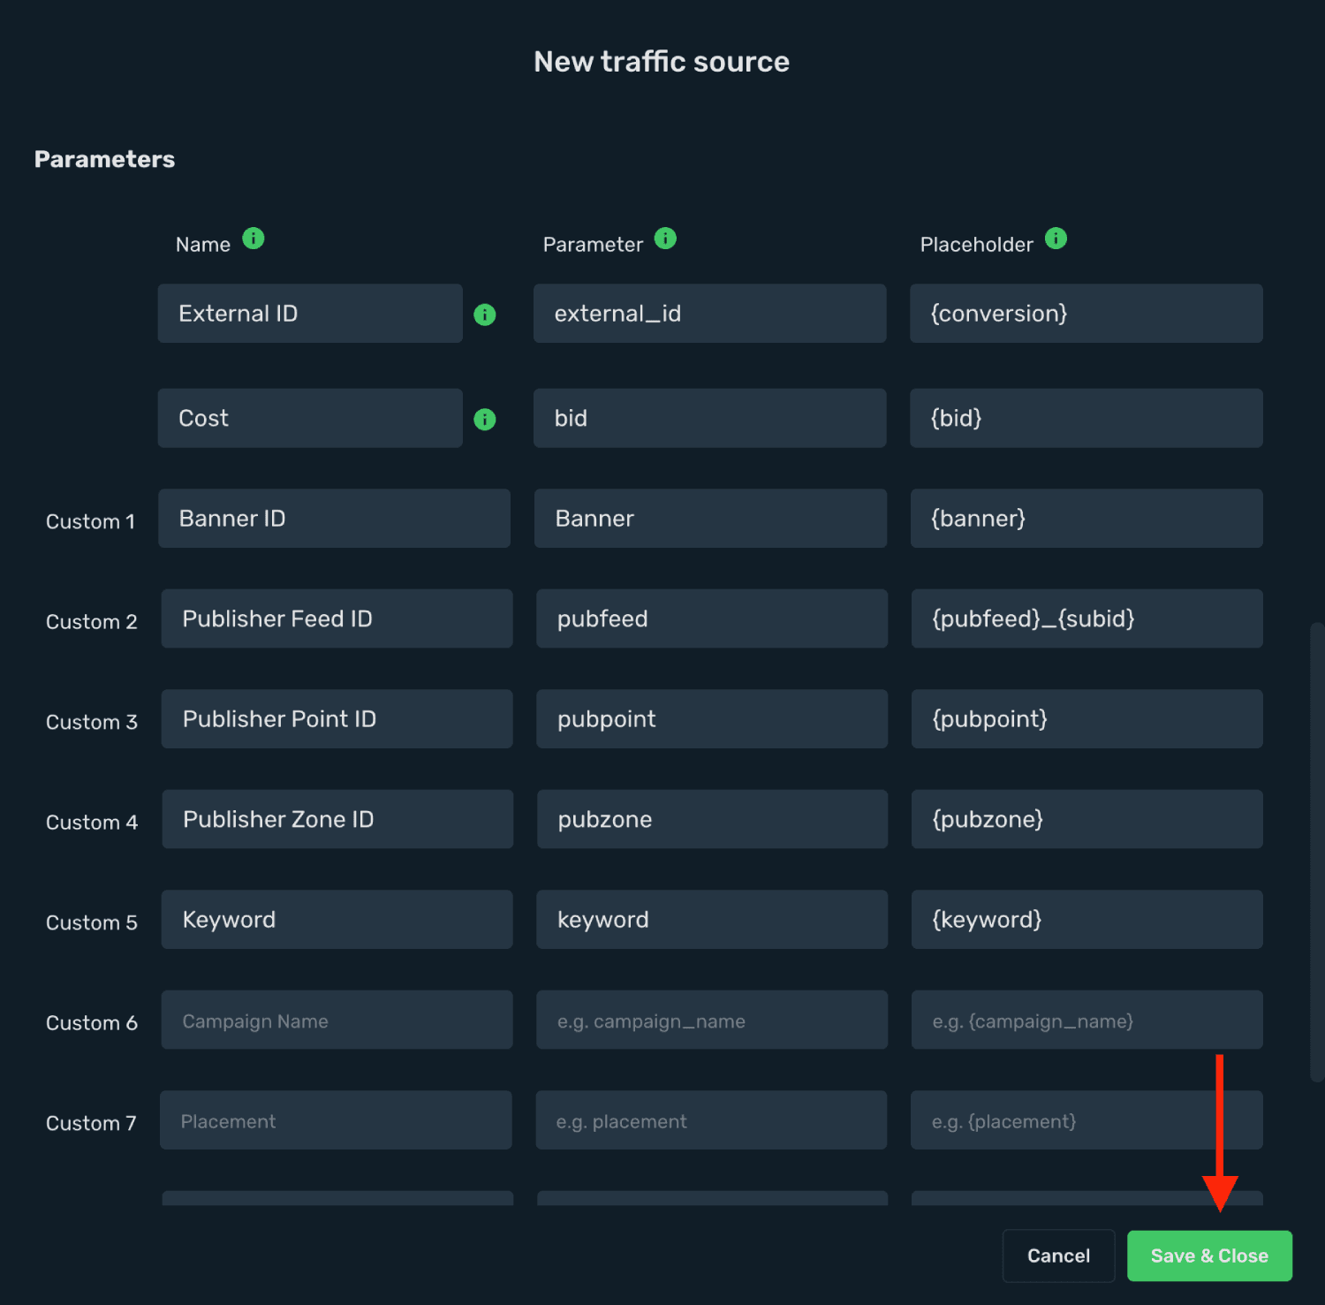Image resolution: width=1325 pixels, height=1305 pixels.
Task: Click info icon next to Placeholder header
Action: pos(1056,239)
